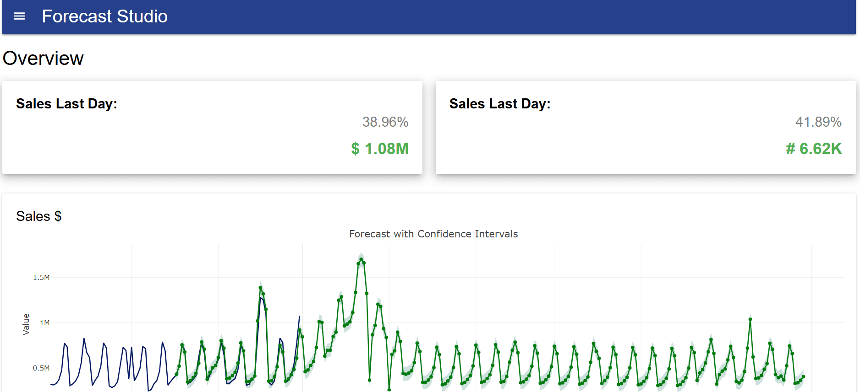The image size is (860, 392).
Task: Click the 0.5M y-axis tick label
Action: (x=41, y=368)
